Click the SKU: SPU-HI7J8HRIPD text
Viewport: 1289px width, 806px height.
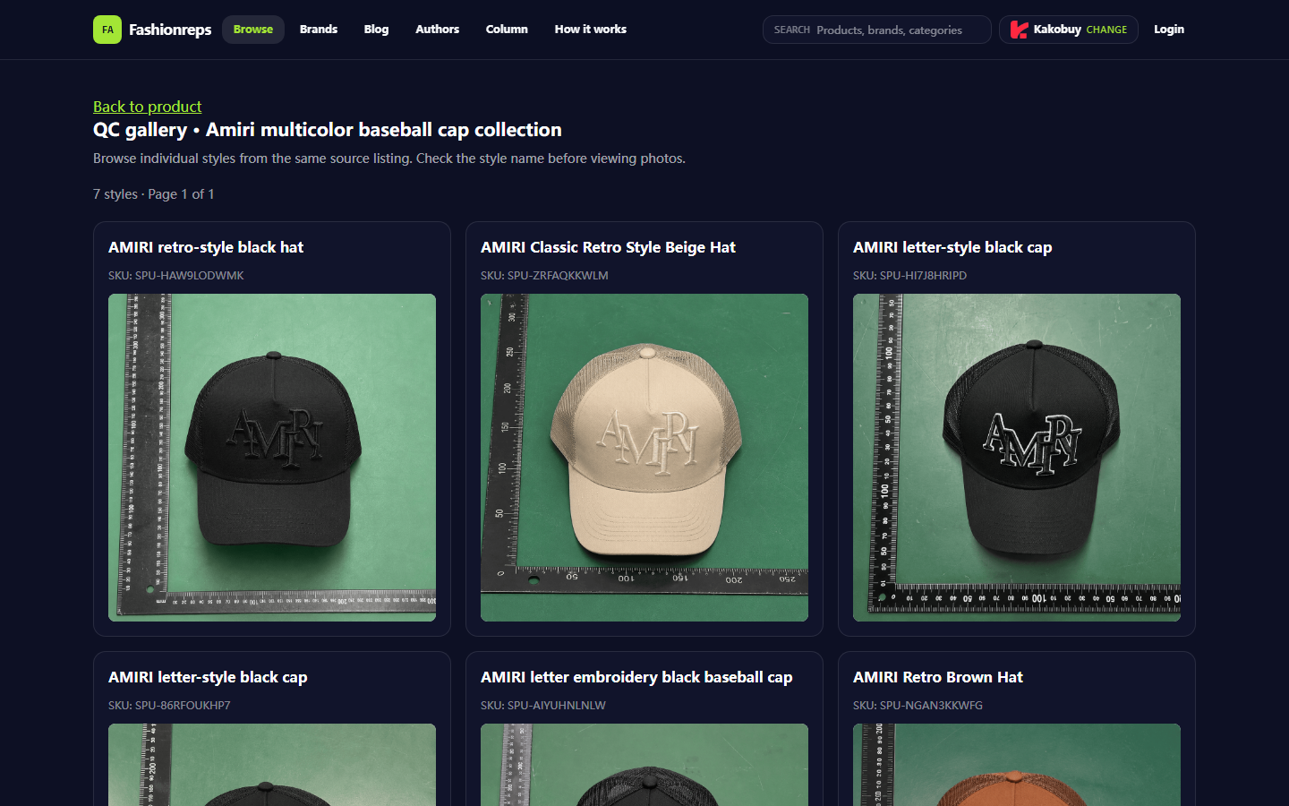tap(909, 276)
